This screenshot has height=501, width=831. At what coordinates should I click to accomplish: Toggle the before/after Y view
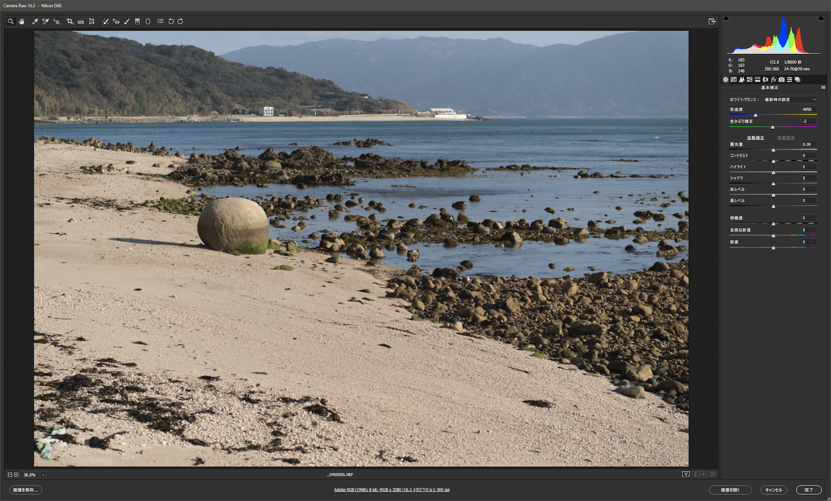tap(686, 474)
